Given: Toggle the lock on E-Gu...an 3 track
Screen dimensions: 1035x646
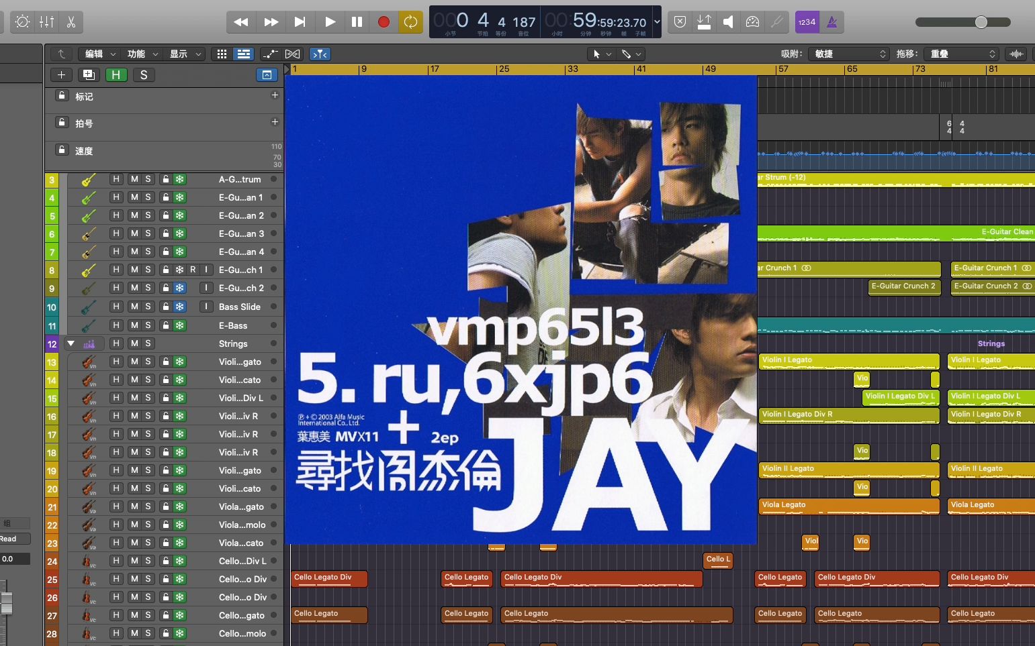Looking at the screenshot, I should (166, 233).
